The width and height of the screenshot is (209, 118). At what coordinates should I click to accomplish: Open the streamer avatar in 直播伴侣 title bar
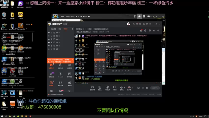click(x=129, y=24)
